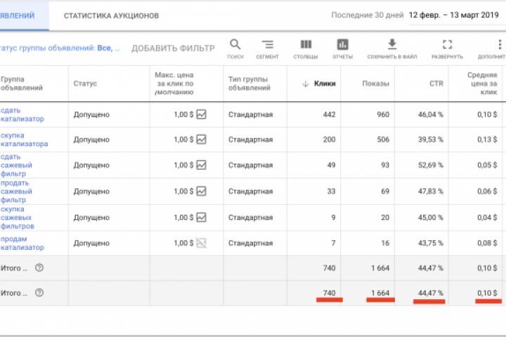
Task: Click the Добавить фильтр button
Action: pyautogui.click(x=173, y=48)
